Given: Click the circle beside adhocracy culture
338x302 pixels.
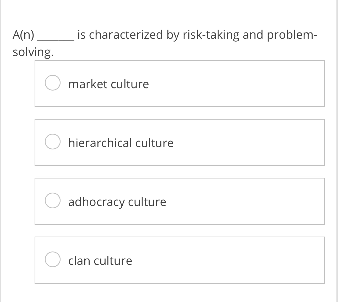Looking at the screenshot, I should pos(53,201).
